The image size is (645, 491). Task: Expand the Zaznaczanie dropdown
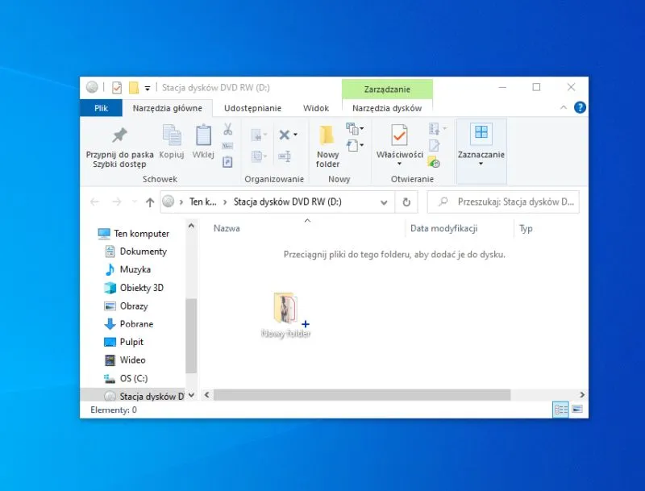point(481,164)
